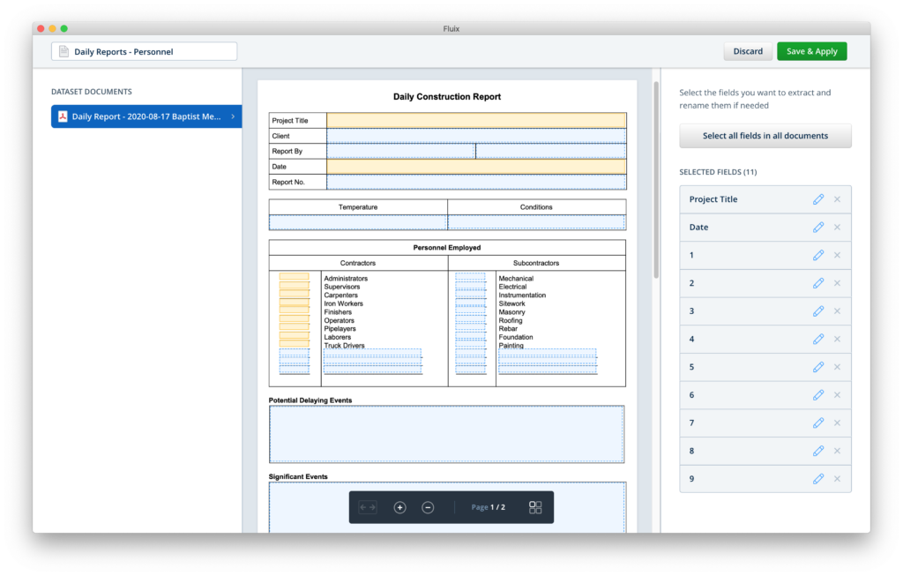Screen dimensions: 903x576
Task: Toggle the Client field in the document
Action: coord(476,136)
